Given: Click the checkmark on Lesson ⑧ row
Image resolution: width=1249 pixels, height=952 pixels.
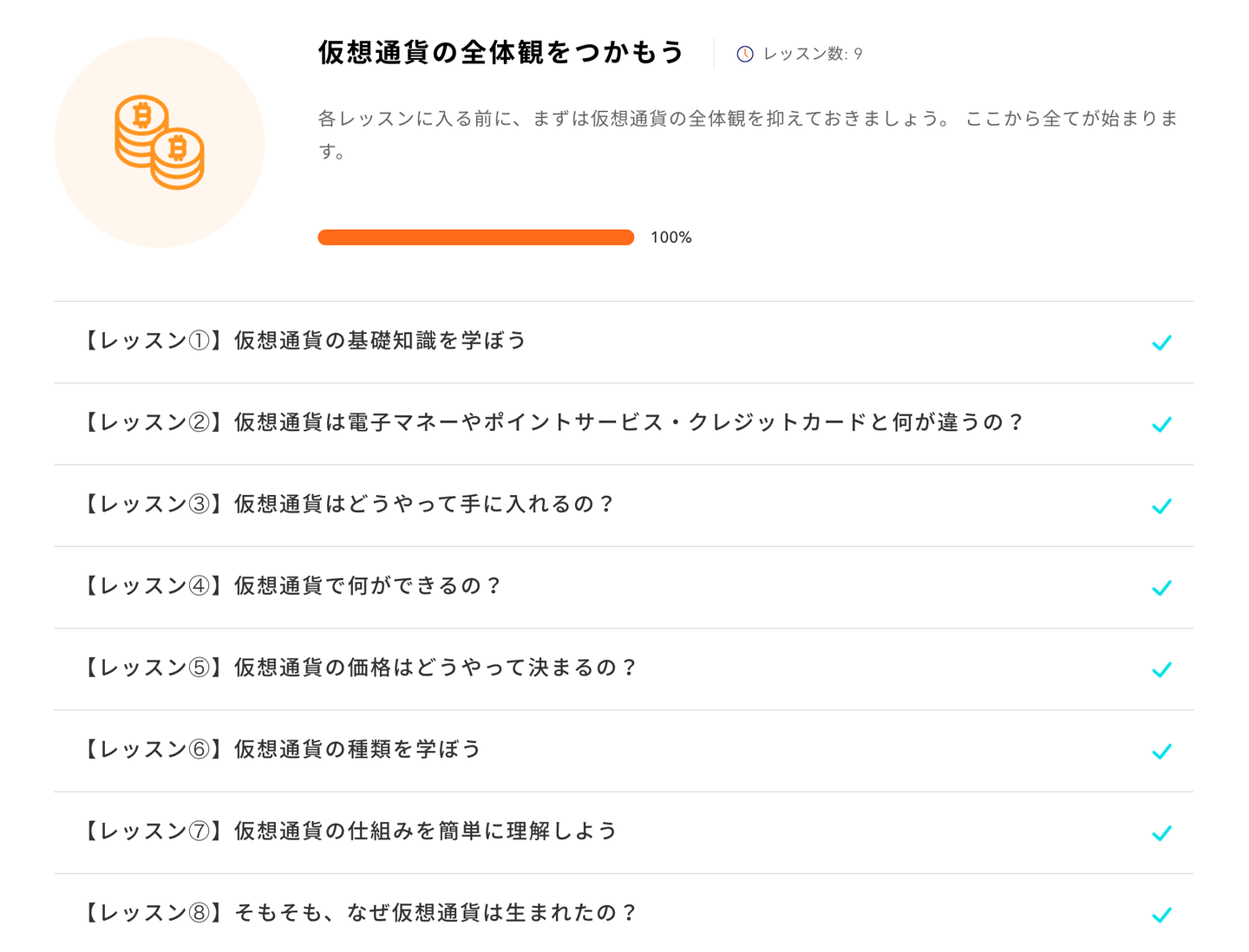Looking at the screenshot, I should (x=1161, y=914).
